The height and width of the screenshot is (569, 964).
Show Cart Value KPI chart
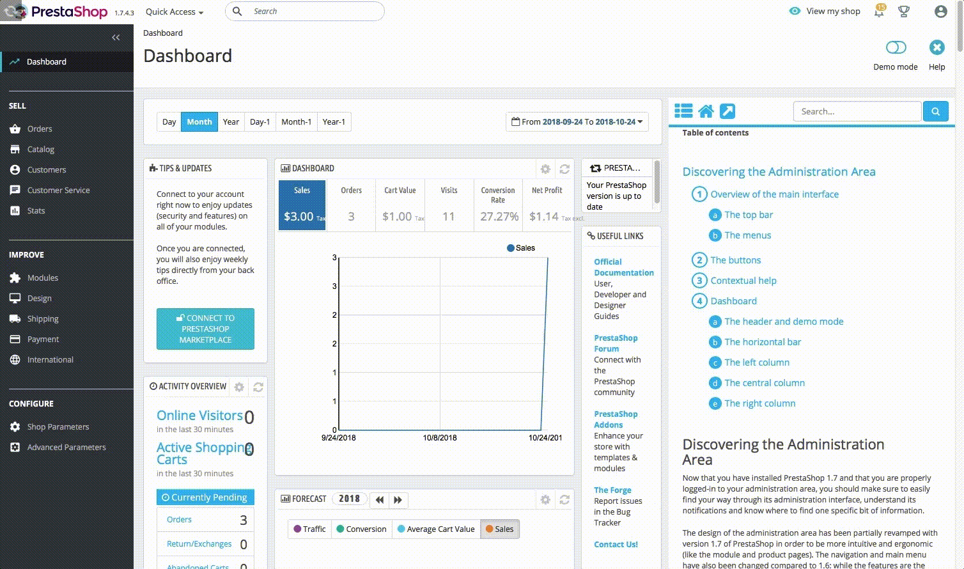400,205
